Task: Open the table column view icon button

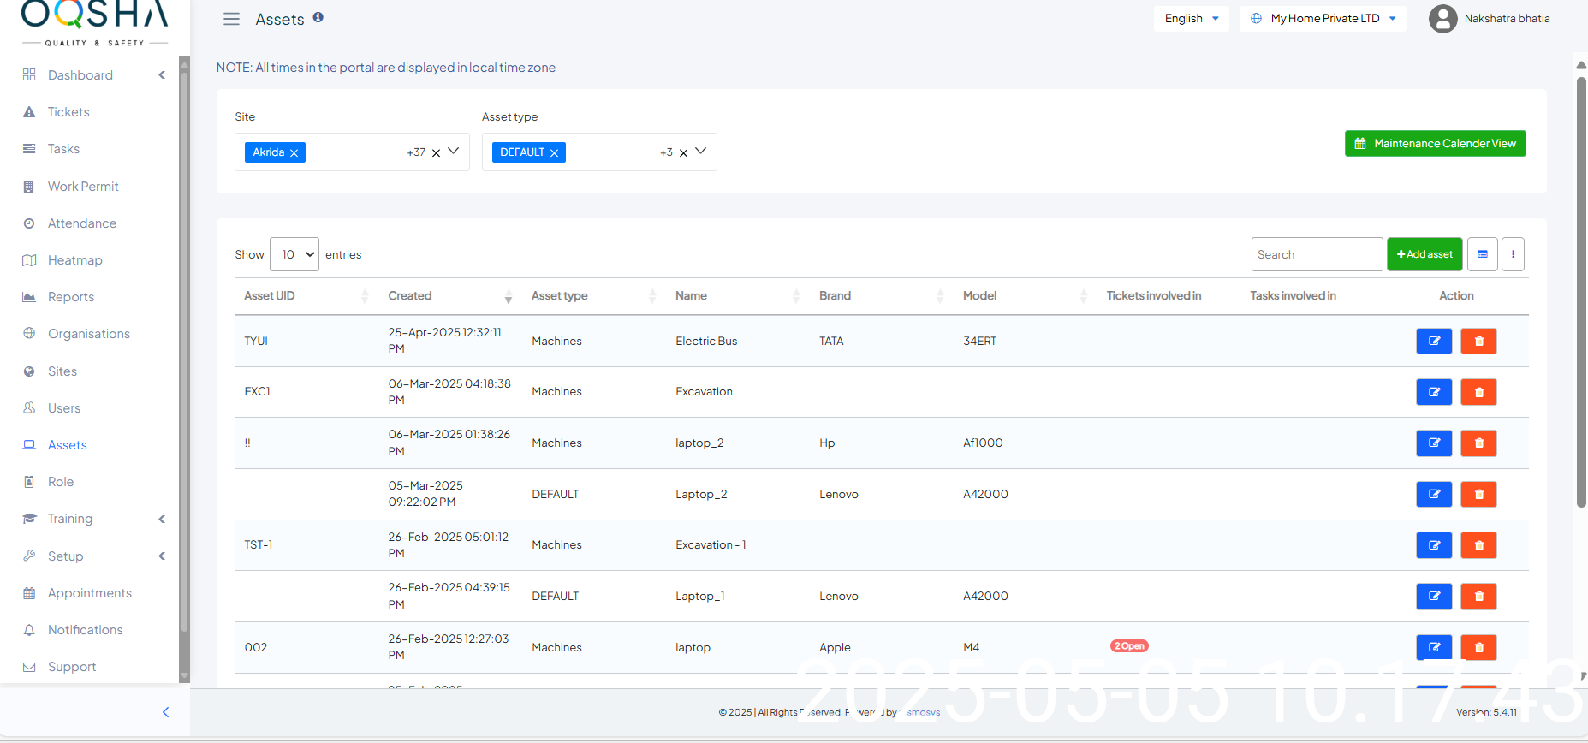Action: [1482, 254]
